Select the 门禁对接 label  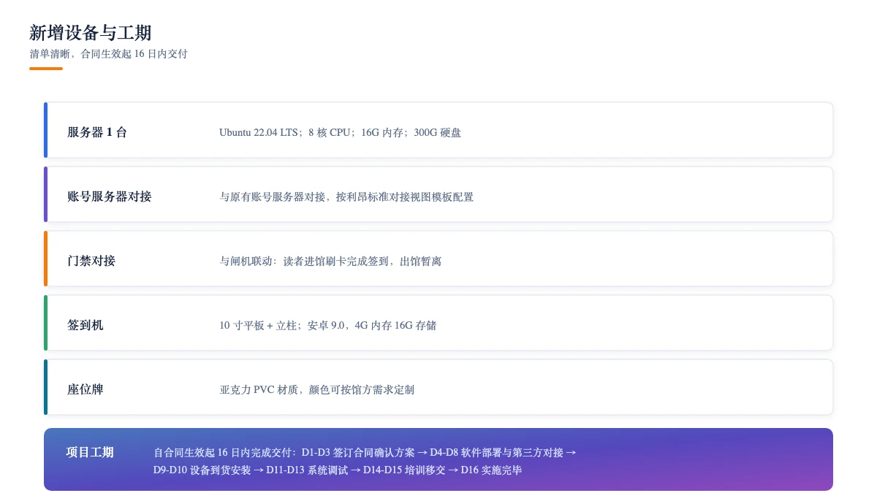pyautogui.click(x=91, y=261)
